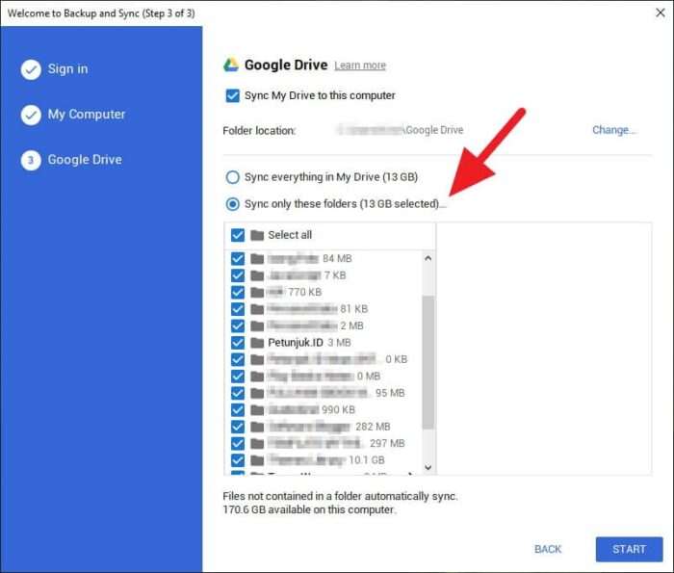Uncheck the 81 KB folder checkbox
The height and width of the screenshot is (573, 674).
pyautogui.click(x=238, y=309)
